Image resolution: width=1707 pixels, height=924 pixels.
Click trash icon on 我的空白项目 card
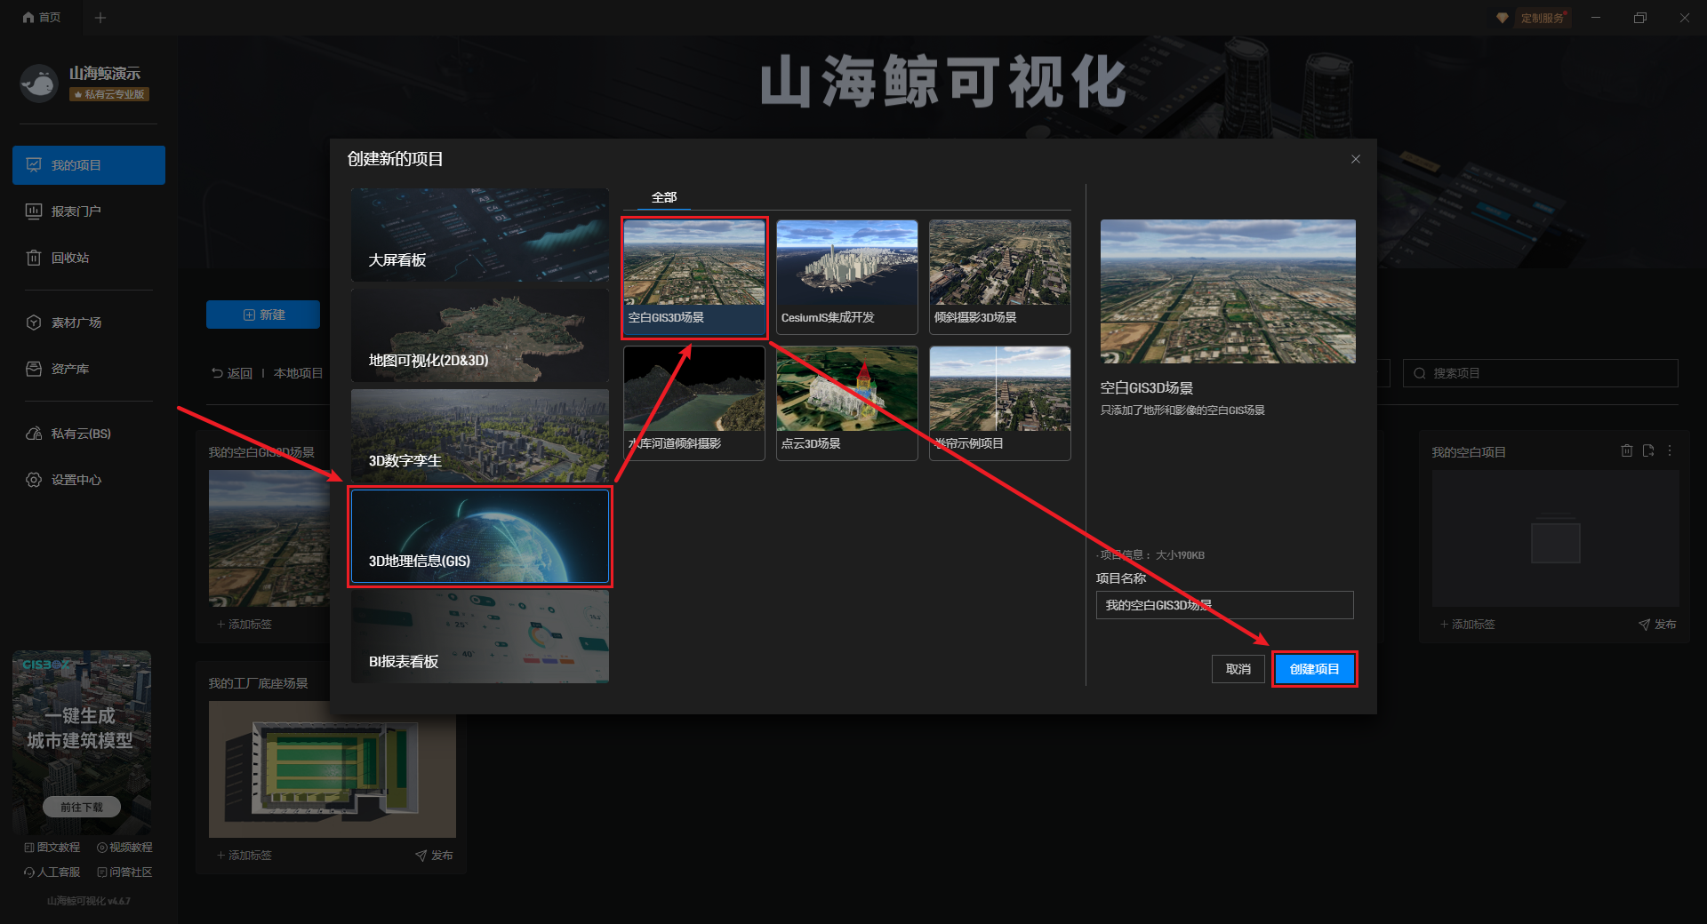pos(1626,451)
